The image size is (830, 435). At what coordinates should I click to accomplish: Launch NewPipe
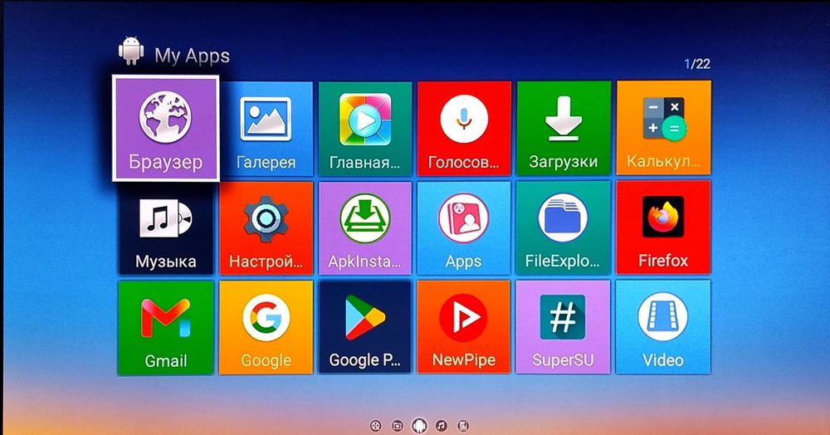tap(464, 328)
